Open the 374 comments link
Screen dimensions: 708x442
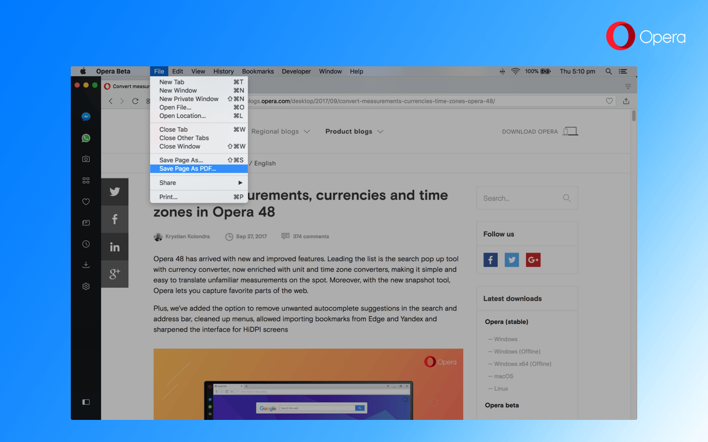click(310, 236)
